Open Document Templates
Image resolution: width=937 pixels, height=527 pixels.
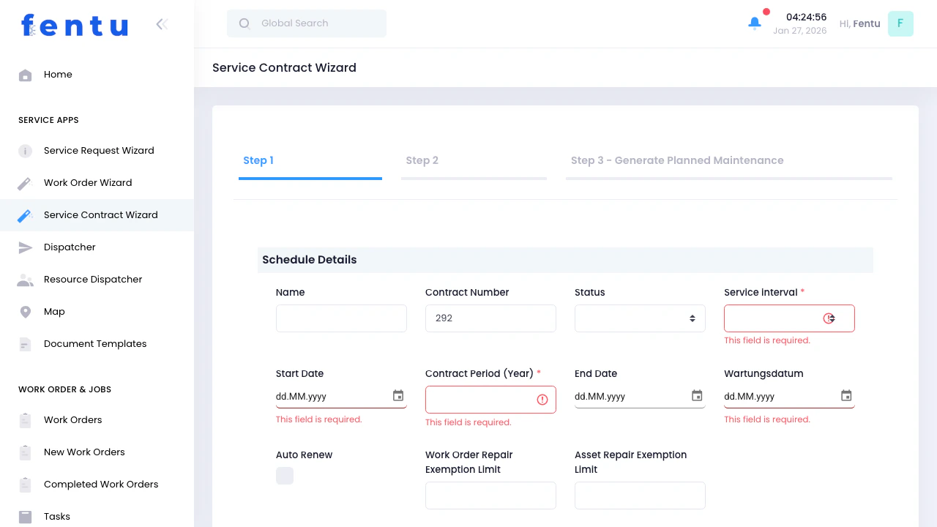pyautogui.click(x=95, y=343)
